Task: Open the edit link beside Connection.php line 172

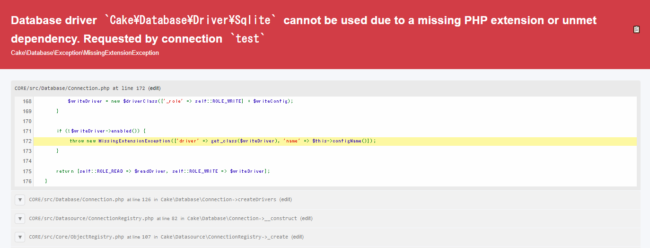Action: tap(155, 89)
